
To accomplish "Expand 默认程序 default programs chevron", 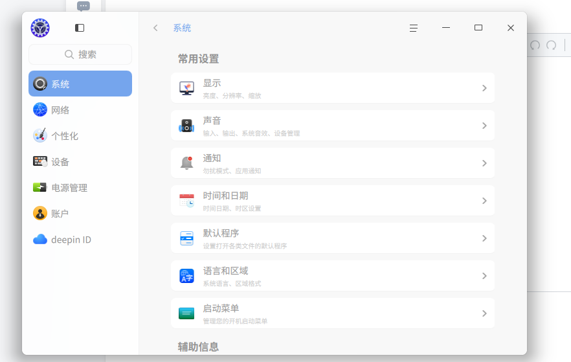I will pyautogui.click(x=484, y=238).
